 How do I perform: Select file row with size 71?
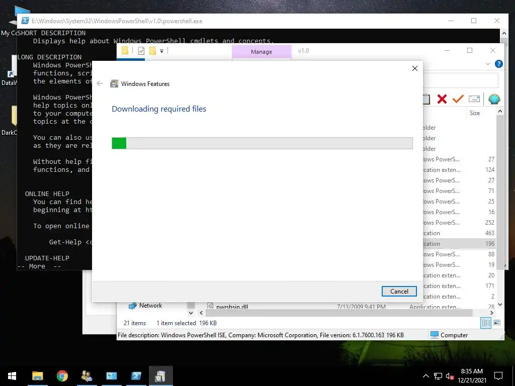coord(459,190)
